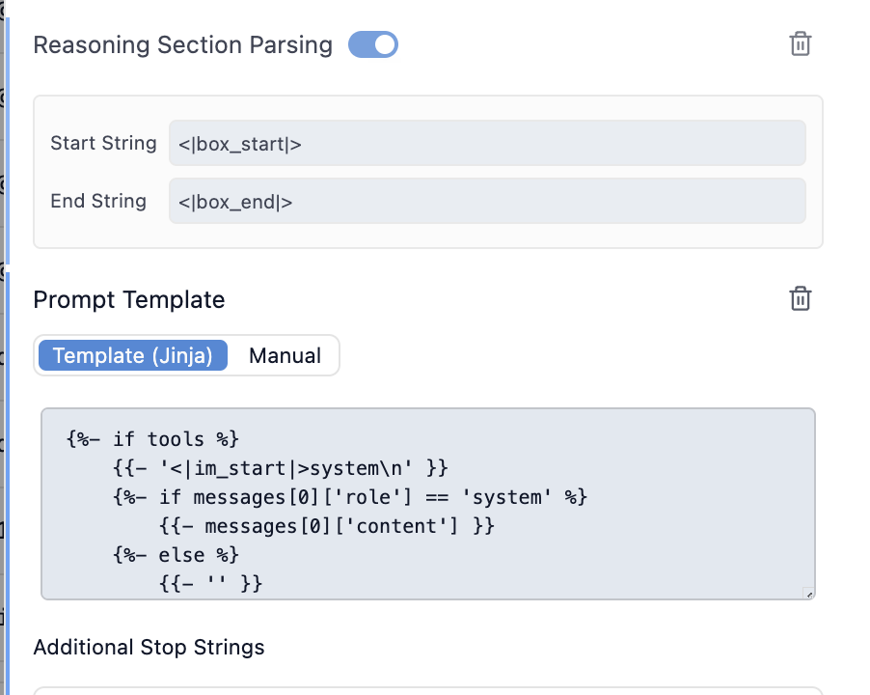Click the End String label

click(98, 201)
